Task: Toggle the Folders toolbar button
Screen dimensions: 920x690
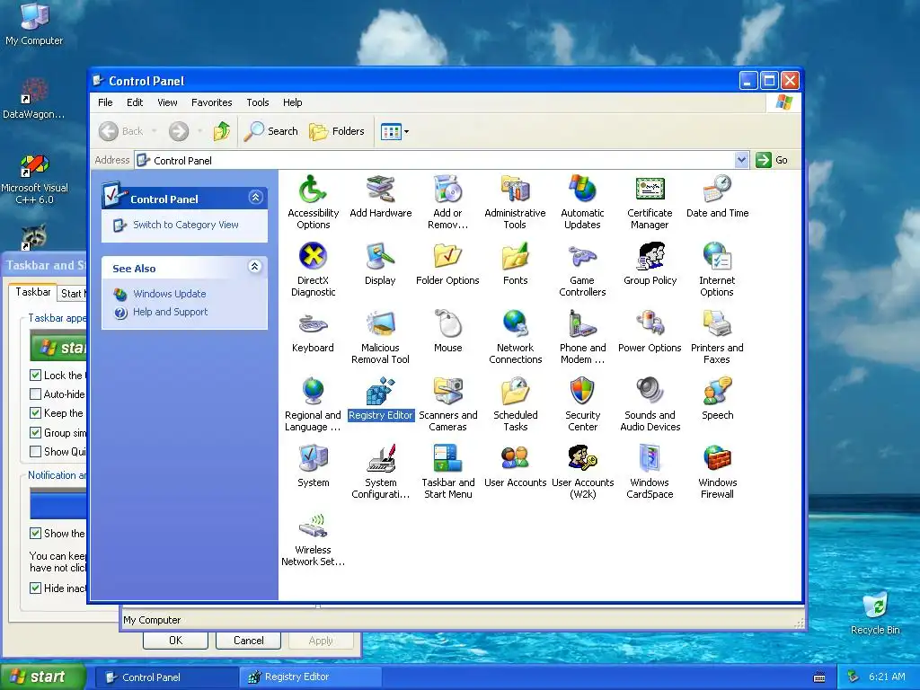Action: click(337, 131)
